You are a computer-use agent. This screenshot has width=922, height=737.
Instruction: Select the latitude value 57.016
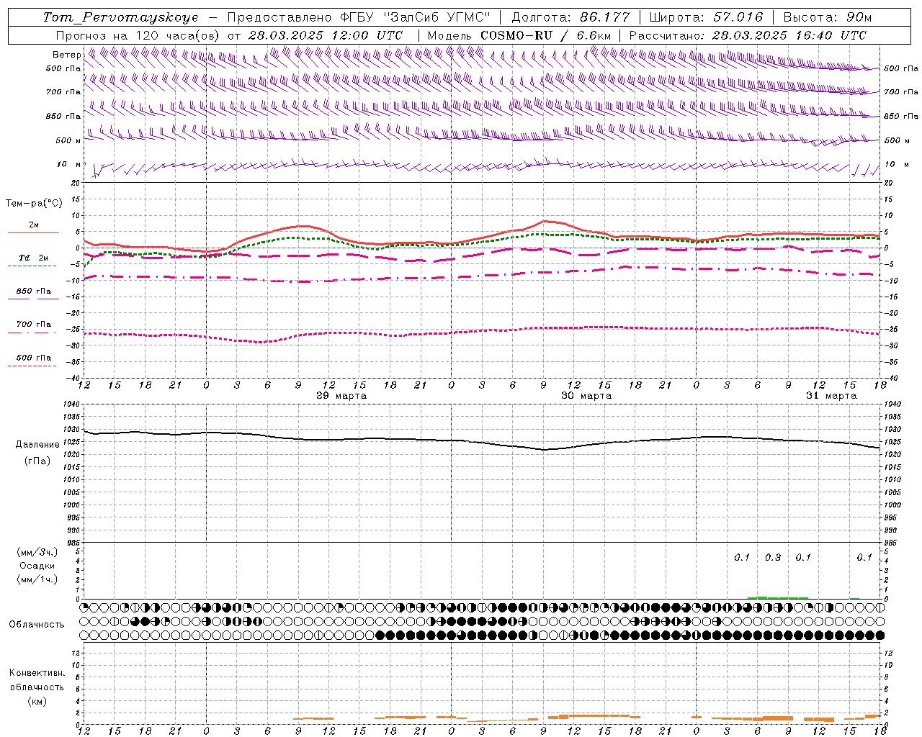[737, 17]
